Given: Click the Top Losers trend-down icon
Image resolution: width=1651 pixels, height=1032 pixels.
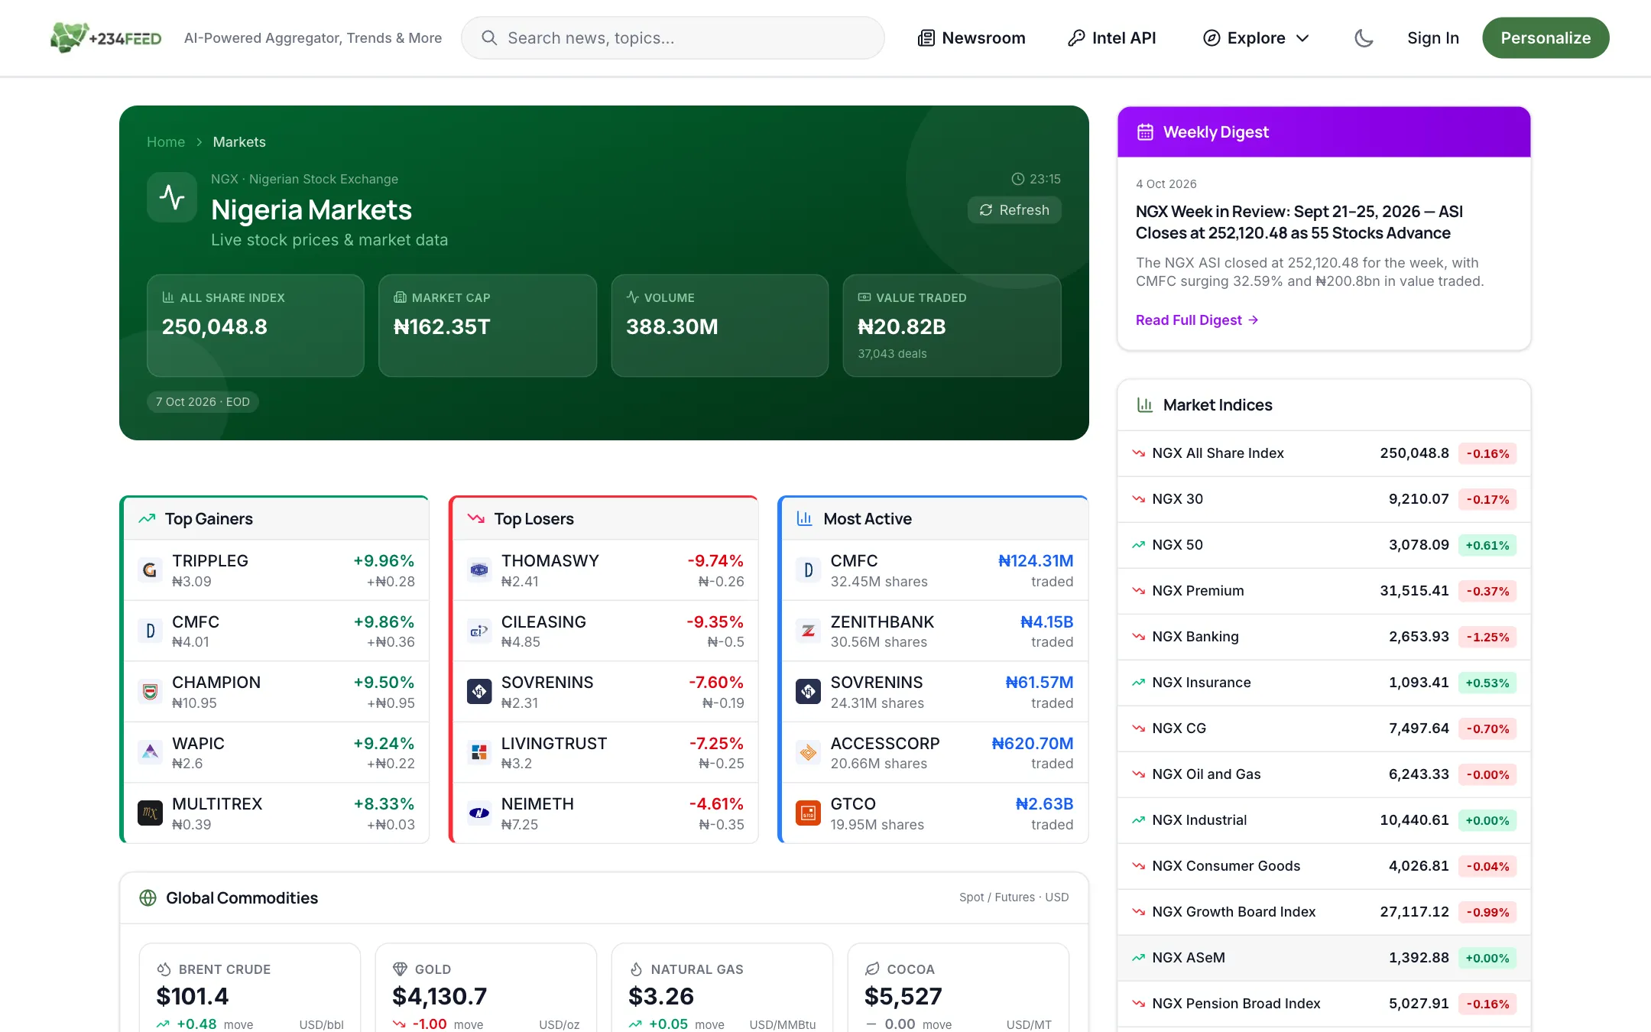Looking at the screenshot, I should 476,519.
